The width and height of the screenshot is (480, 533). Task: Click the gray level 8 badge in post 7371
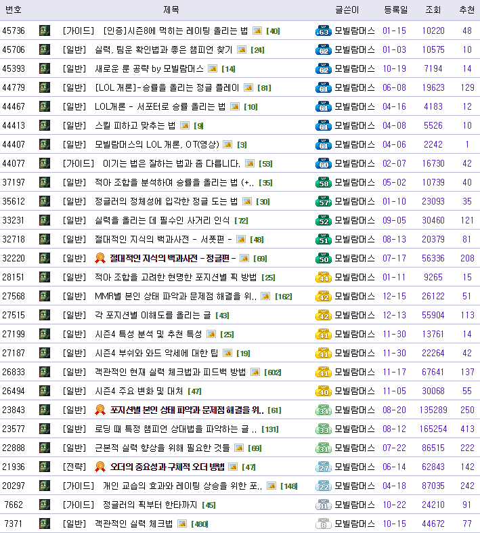(323, 524)
